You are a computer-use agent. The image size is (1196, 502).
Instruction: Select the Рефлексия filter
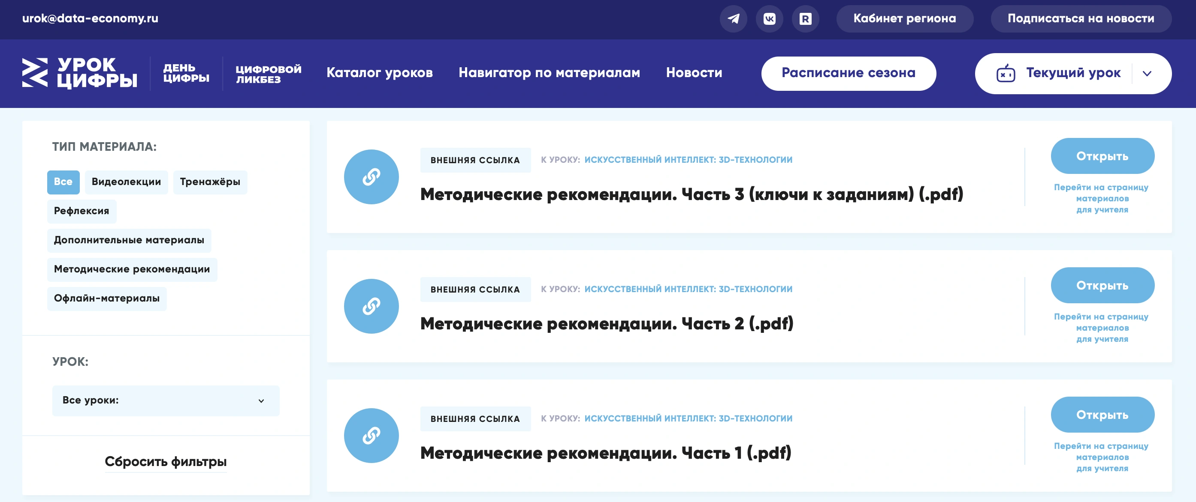[x=82, y=211]
